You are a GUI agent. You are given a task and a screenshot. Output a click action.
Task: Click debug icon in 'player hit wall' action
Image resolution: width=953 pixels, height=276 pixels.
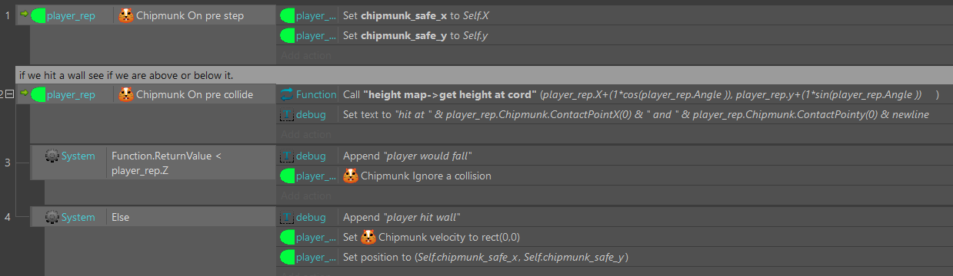pyautogui.click(x=287, y=217)
